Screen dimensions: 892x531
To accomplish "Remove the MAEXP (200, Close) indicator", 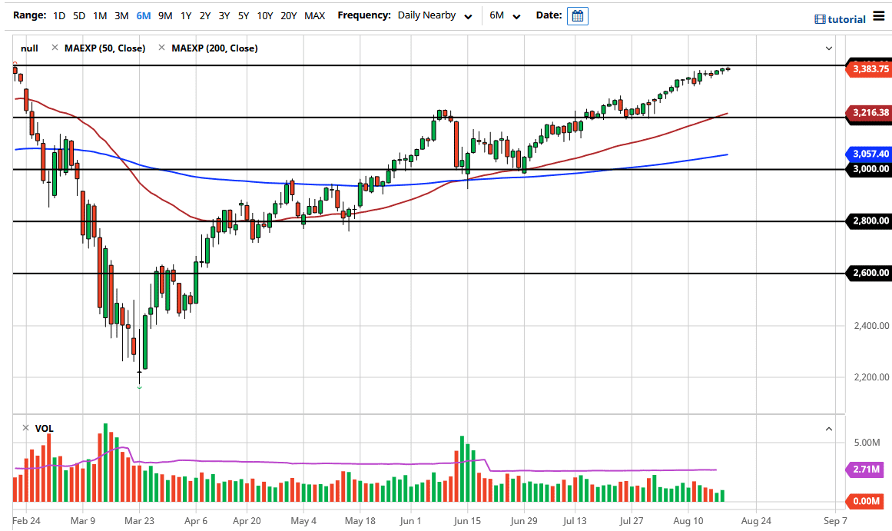I will pos(161,48).
